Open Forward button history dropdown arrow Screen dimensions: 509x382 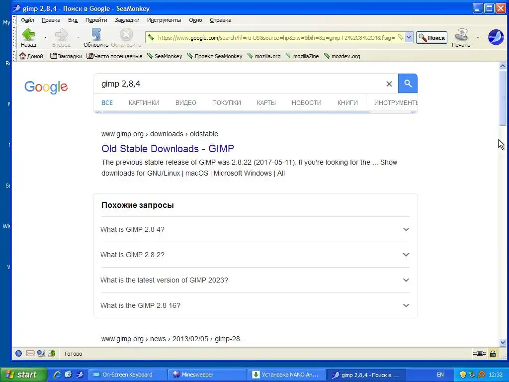[78, 37]
